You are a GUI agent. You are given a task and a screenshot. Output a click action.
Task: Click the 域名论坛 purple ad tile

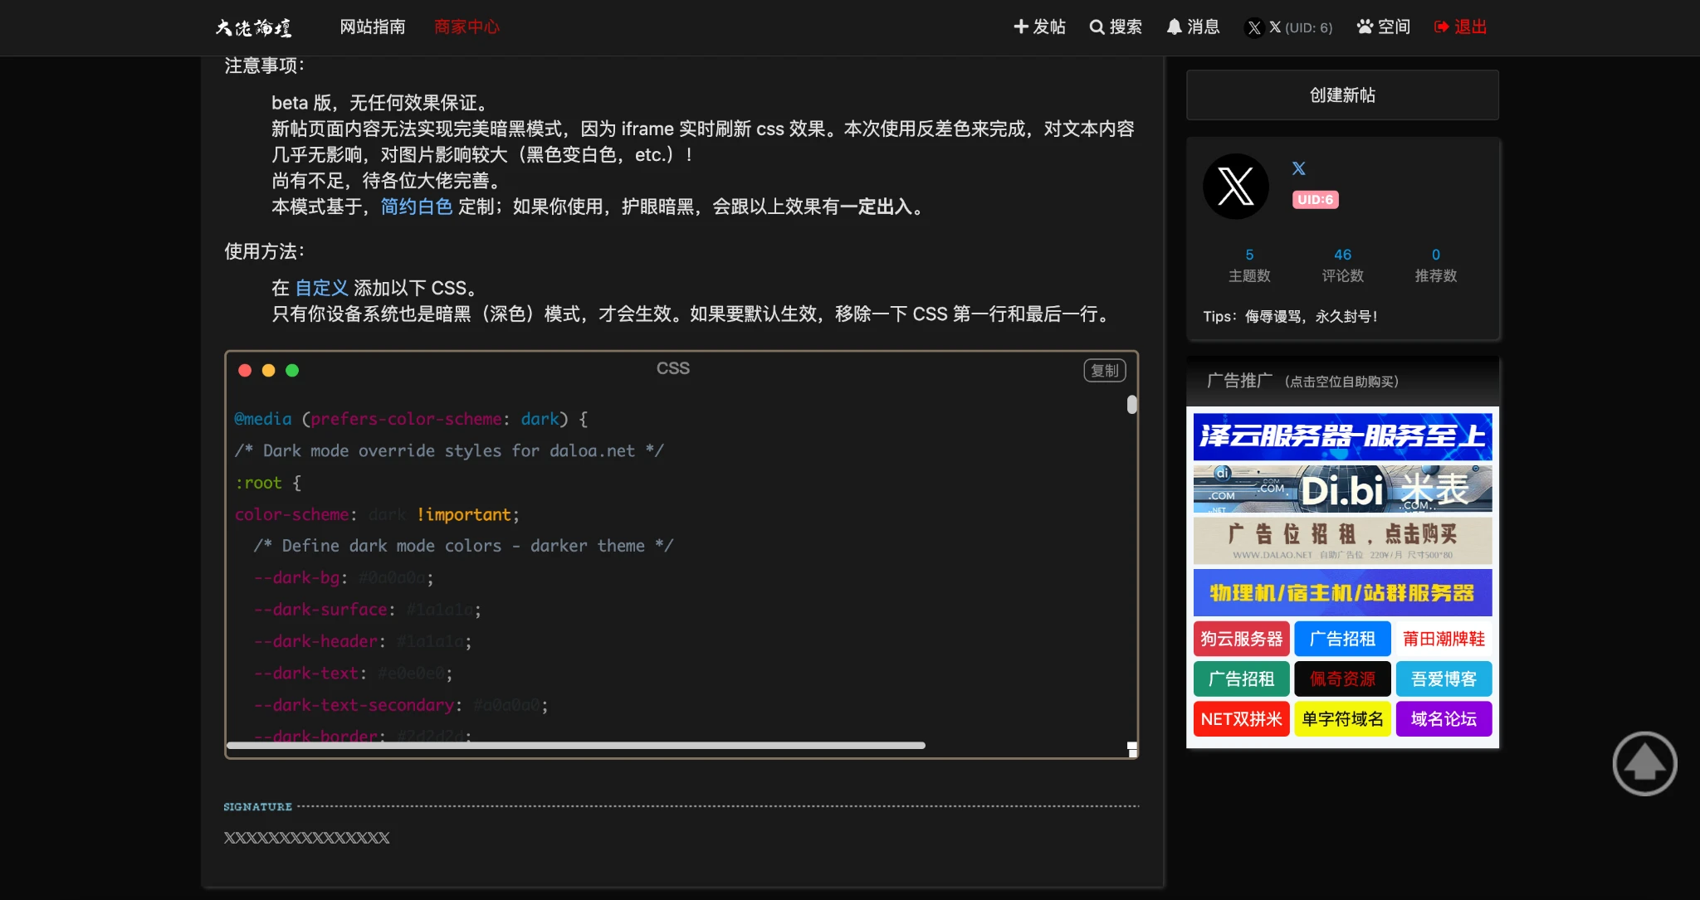coord(1444,719)
